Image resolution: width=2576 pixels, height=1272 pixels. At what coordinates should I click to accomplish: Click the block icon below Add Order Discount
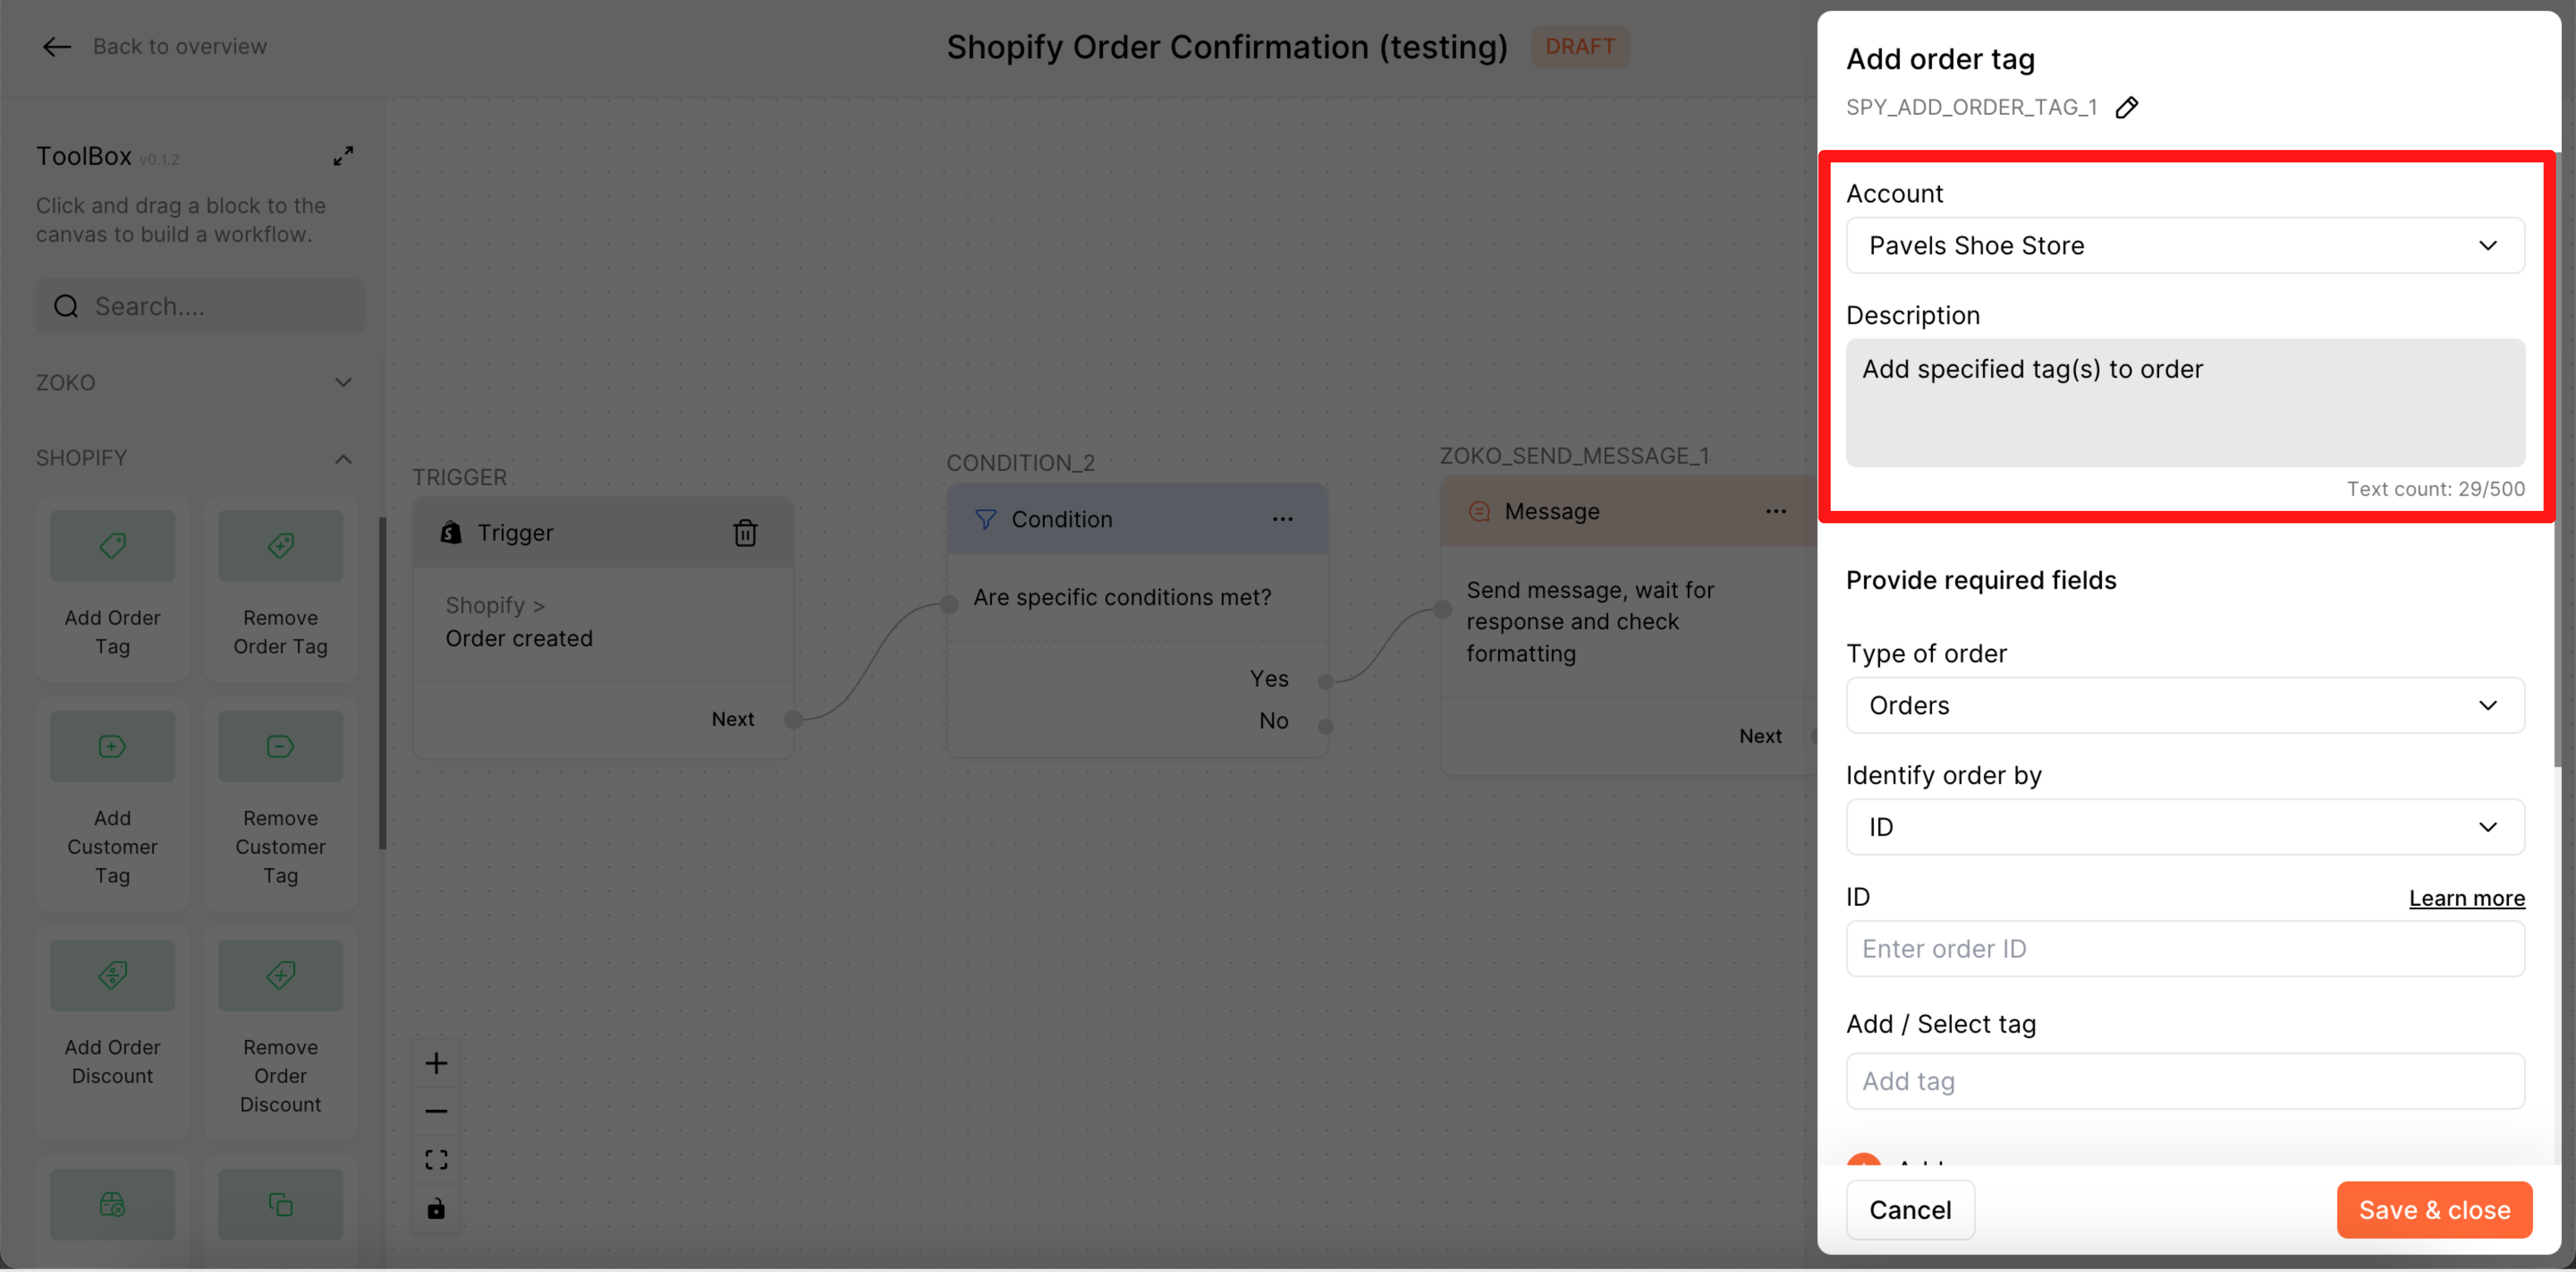tap(112, 1204)
